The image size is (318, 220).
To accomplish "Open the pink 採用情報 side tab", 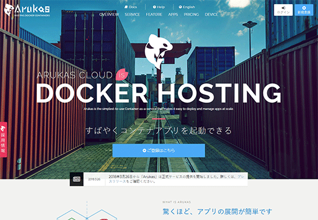I will click(4, 139).
